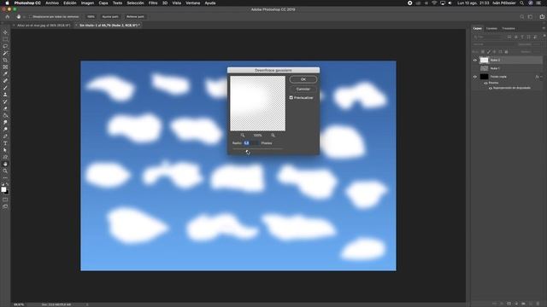The image size is (547, 307).
Task: Click the Ajustar pantalla button
Action: tap(110, 17)
